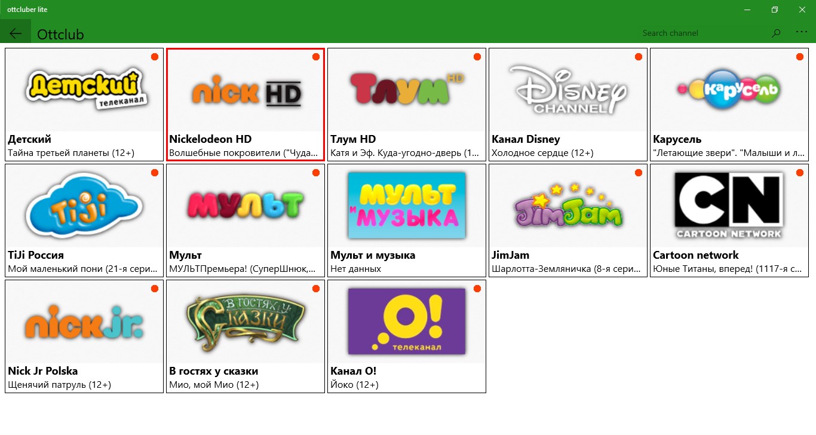Click the orange dot on В гостях у сказки tile
The image size is (816, 435).
click(x=316, y=289)
